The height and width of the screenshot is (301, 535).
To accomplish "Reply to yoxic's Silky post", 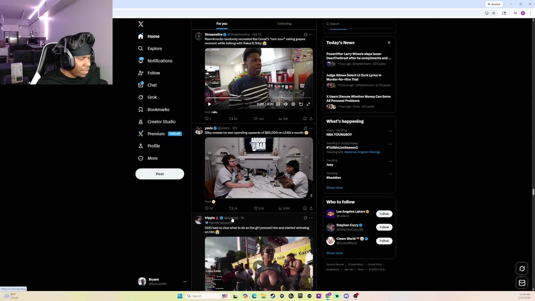I will pos(209,208).
